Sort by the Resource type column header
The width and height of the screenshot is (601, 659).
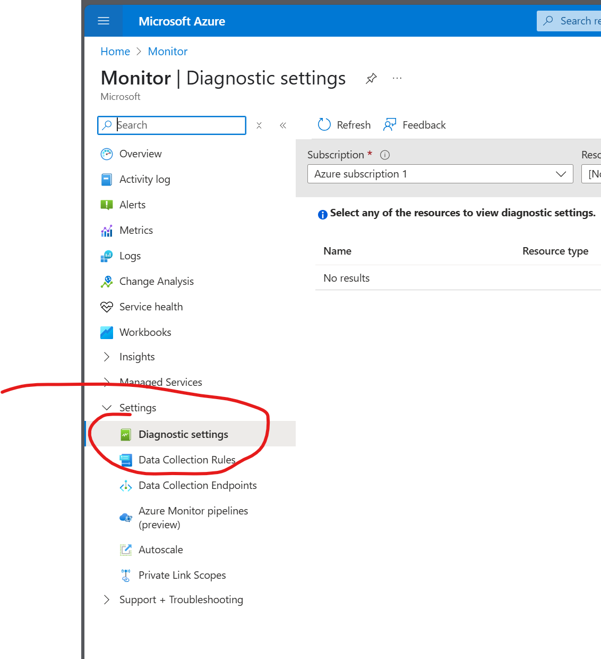[555, 251]
